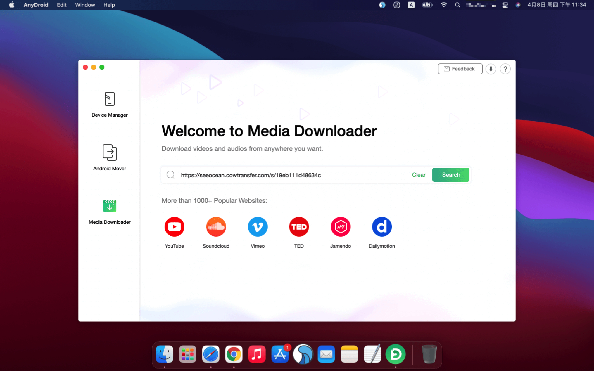Open Spotlight search in menu bar
594x371 pixels.
tap(457, 5)
